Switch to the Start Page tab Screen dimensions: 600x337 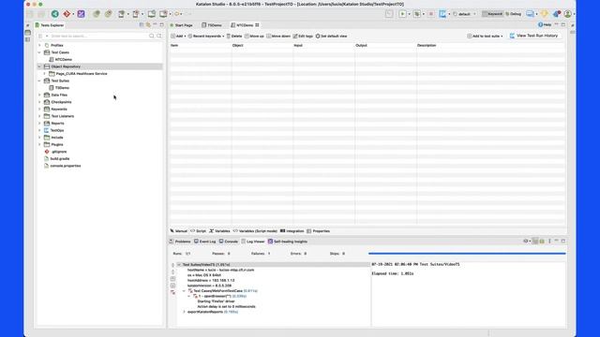181,25
